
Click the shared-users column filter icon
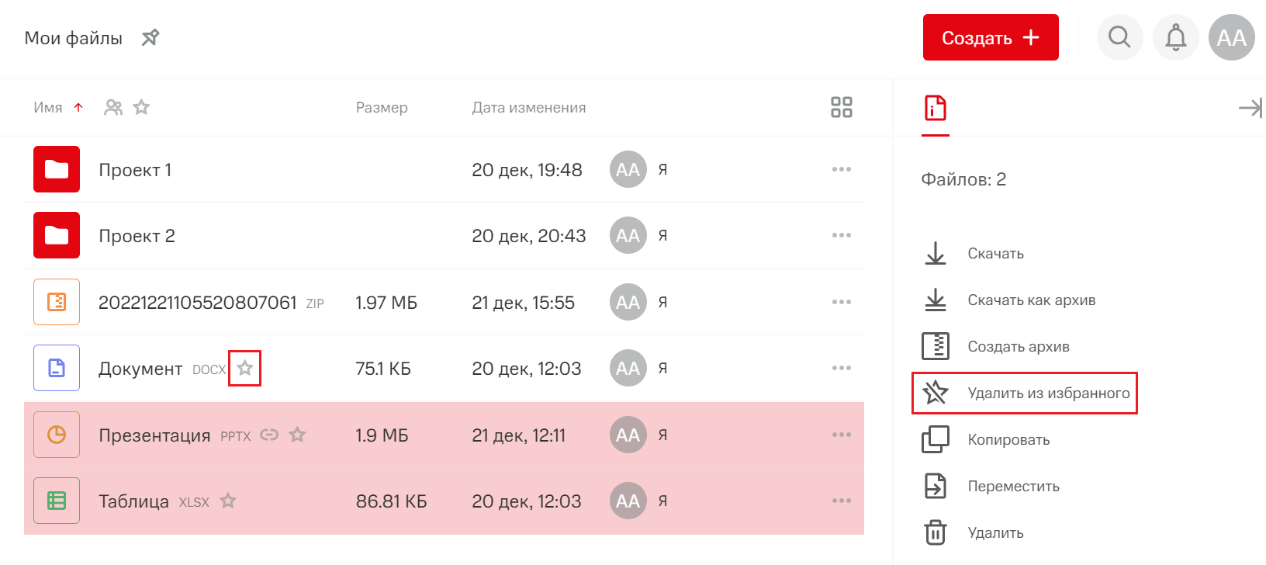[x=113, y=107]
